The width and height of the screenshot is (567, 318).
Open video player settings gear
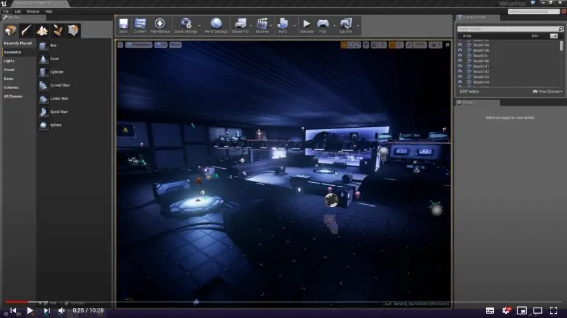tap(506, 311)
